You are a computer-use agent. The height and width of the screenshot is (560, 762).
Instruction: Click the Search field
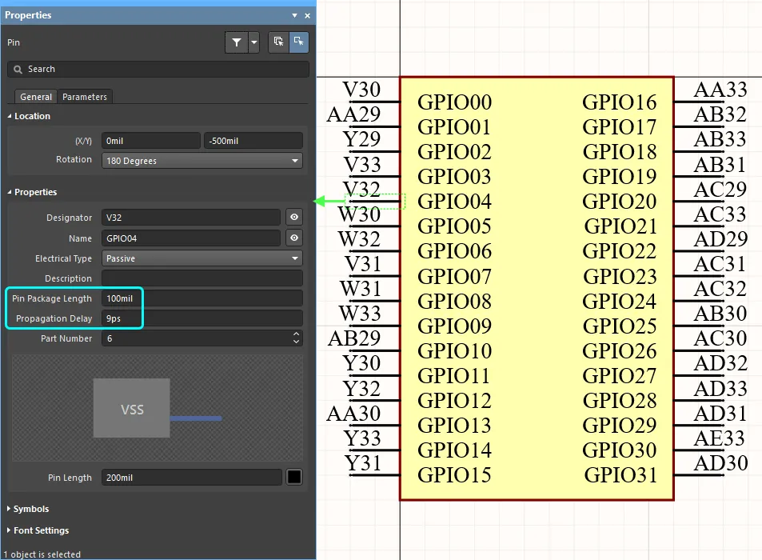point(158,69)
